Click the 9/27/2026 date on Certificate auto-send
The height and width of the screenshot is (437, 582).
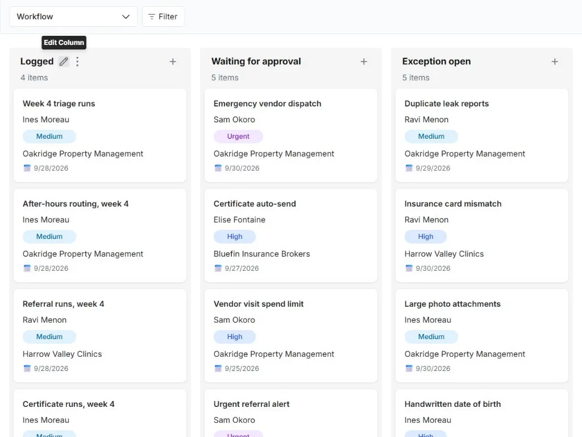coord(242,269)
